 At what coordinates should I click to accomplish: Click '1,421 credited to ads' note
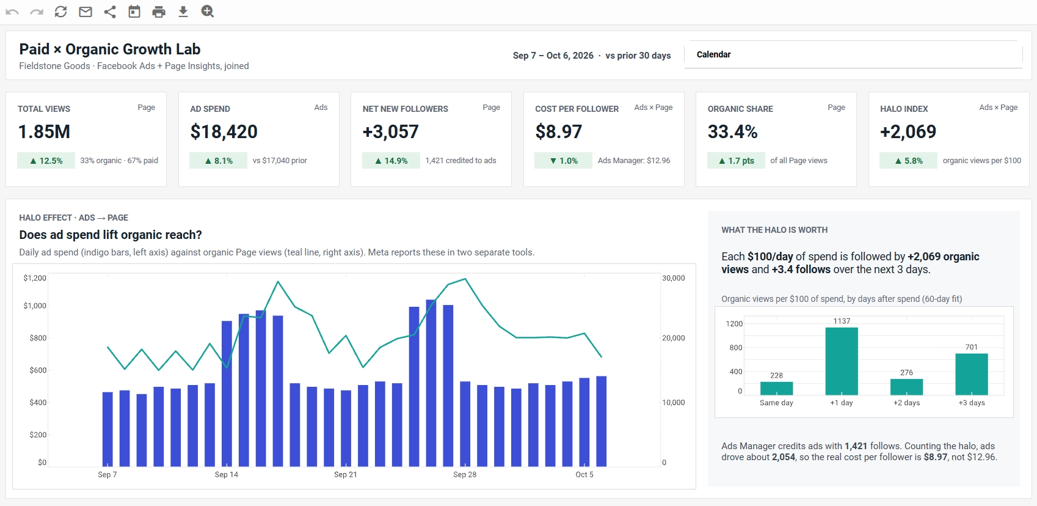coord(461,161)
